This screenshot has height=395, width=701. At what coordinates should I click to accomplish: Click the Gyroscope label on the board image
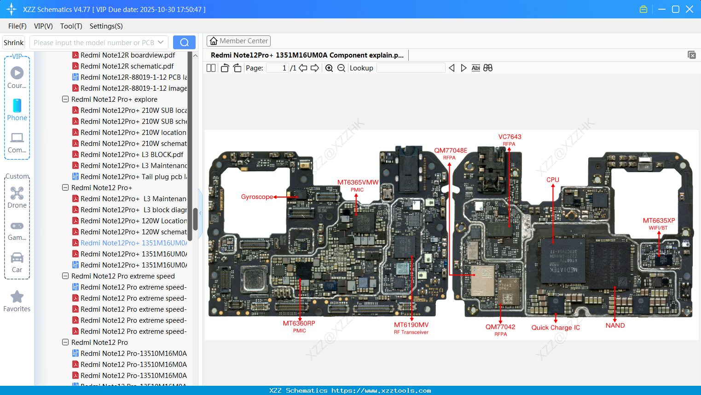coord(257,197)
